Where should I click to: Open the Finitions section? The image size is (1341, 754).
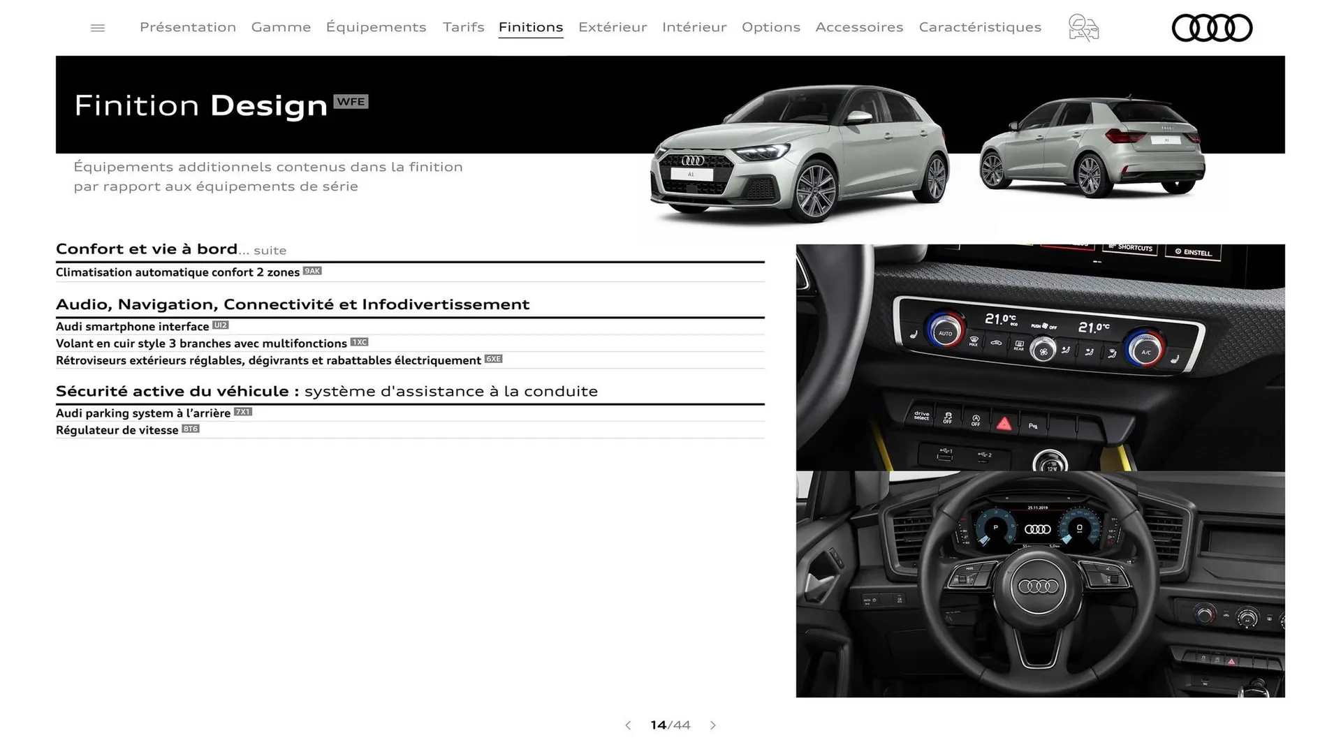click(531, 27)
